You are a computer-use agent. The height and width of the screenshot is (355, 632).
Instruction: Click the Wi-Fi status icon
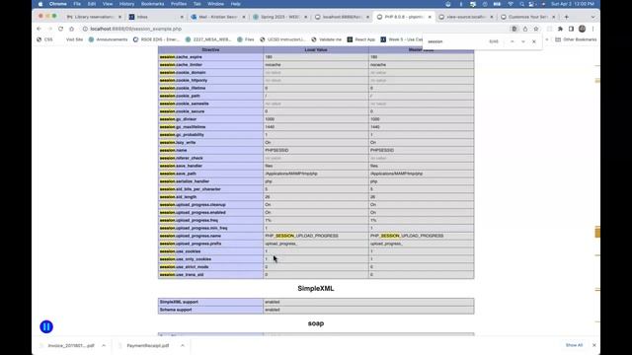coord(511,4)
